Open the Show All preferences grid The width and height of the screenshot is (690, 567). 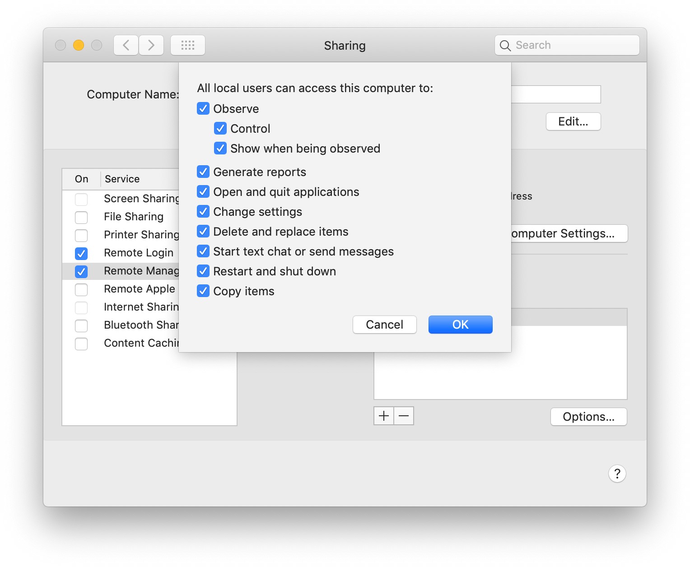(x=188, y=45)
